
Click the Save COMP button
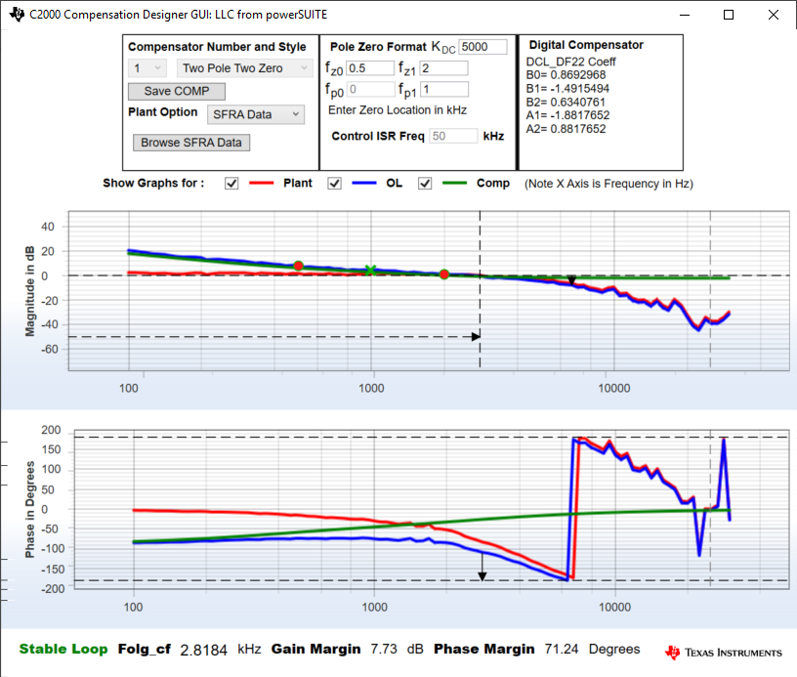176,90
